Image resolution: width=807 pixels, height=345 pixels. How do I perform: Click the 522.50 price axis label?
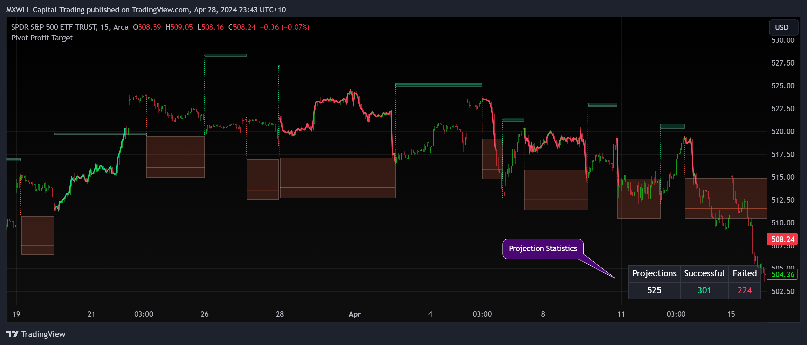pos(783,109)
